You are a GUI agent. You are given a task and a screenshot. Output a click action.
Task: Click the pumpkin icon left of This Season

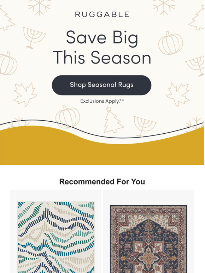click(x=8, y=63)
